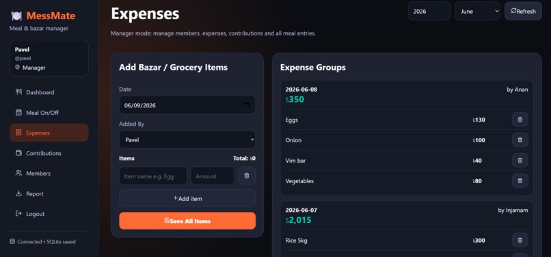
Task: Click the Expense Groups heading
Action: pyautogui.click(x=312, y=67)
